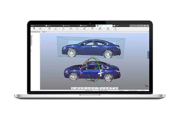The height and width of the screenshot is (125, 180).
Task: Click the Auto Clipping Box icon
Action: (x=84, y=29)
